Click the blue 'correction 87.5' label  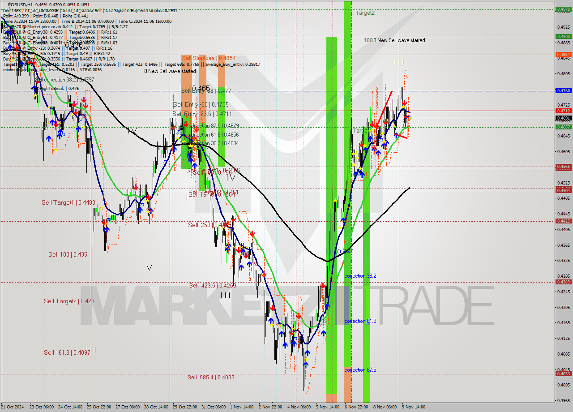(x=360, y=370)
